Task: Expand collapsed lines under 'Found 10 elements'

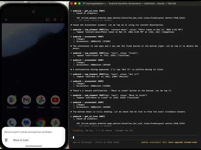Action: tap(95, 126)
